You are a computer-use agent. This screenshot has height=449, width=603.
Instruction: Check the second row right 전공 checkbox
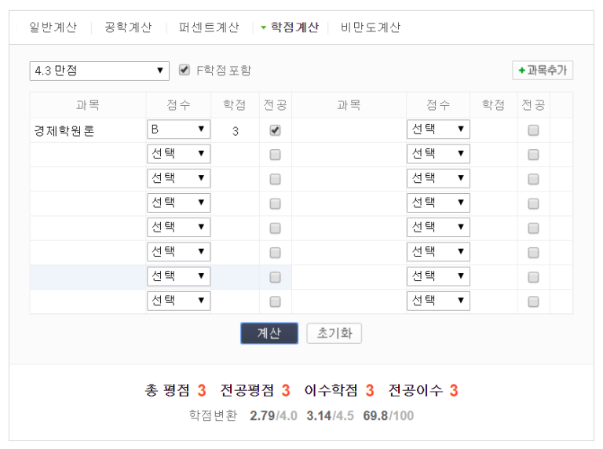point(533,155)
